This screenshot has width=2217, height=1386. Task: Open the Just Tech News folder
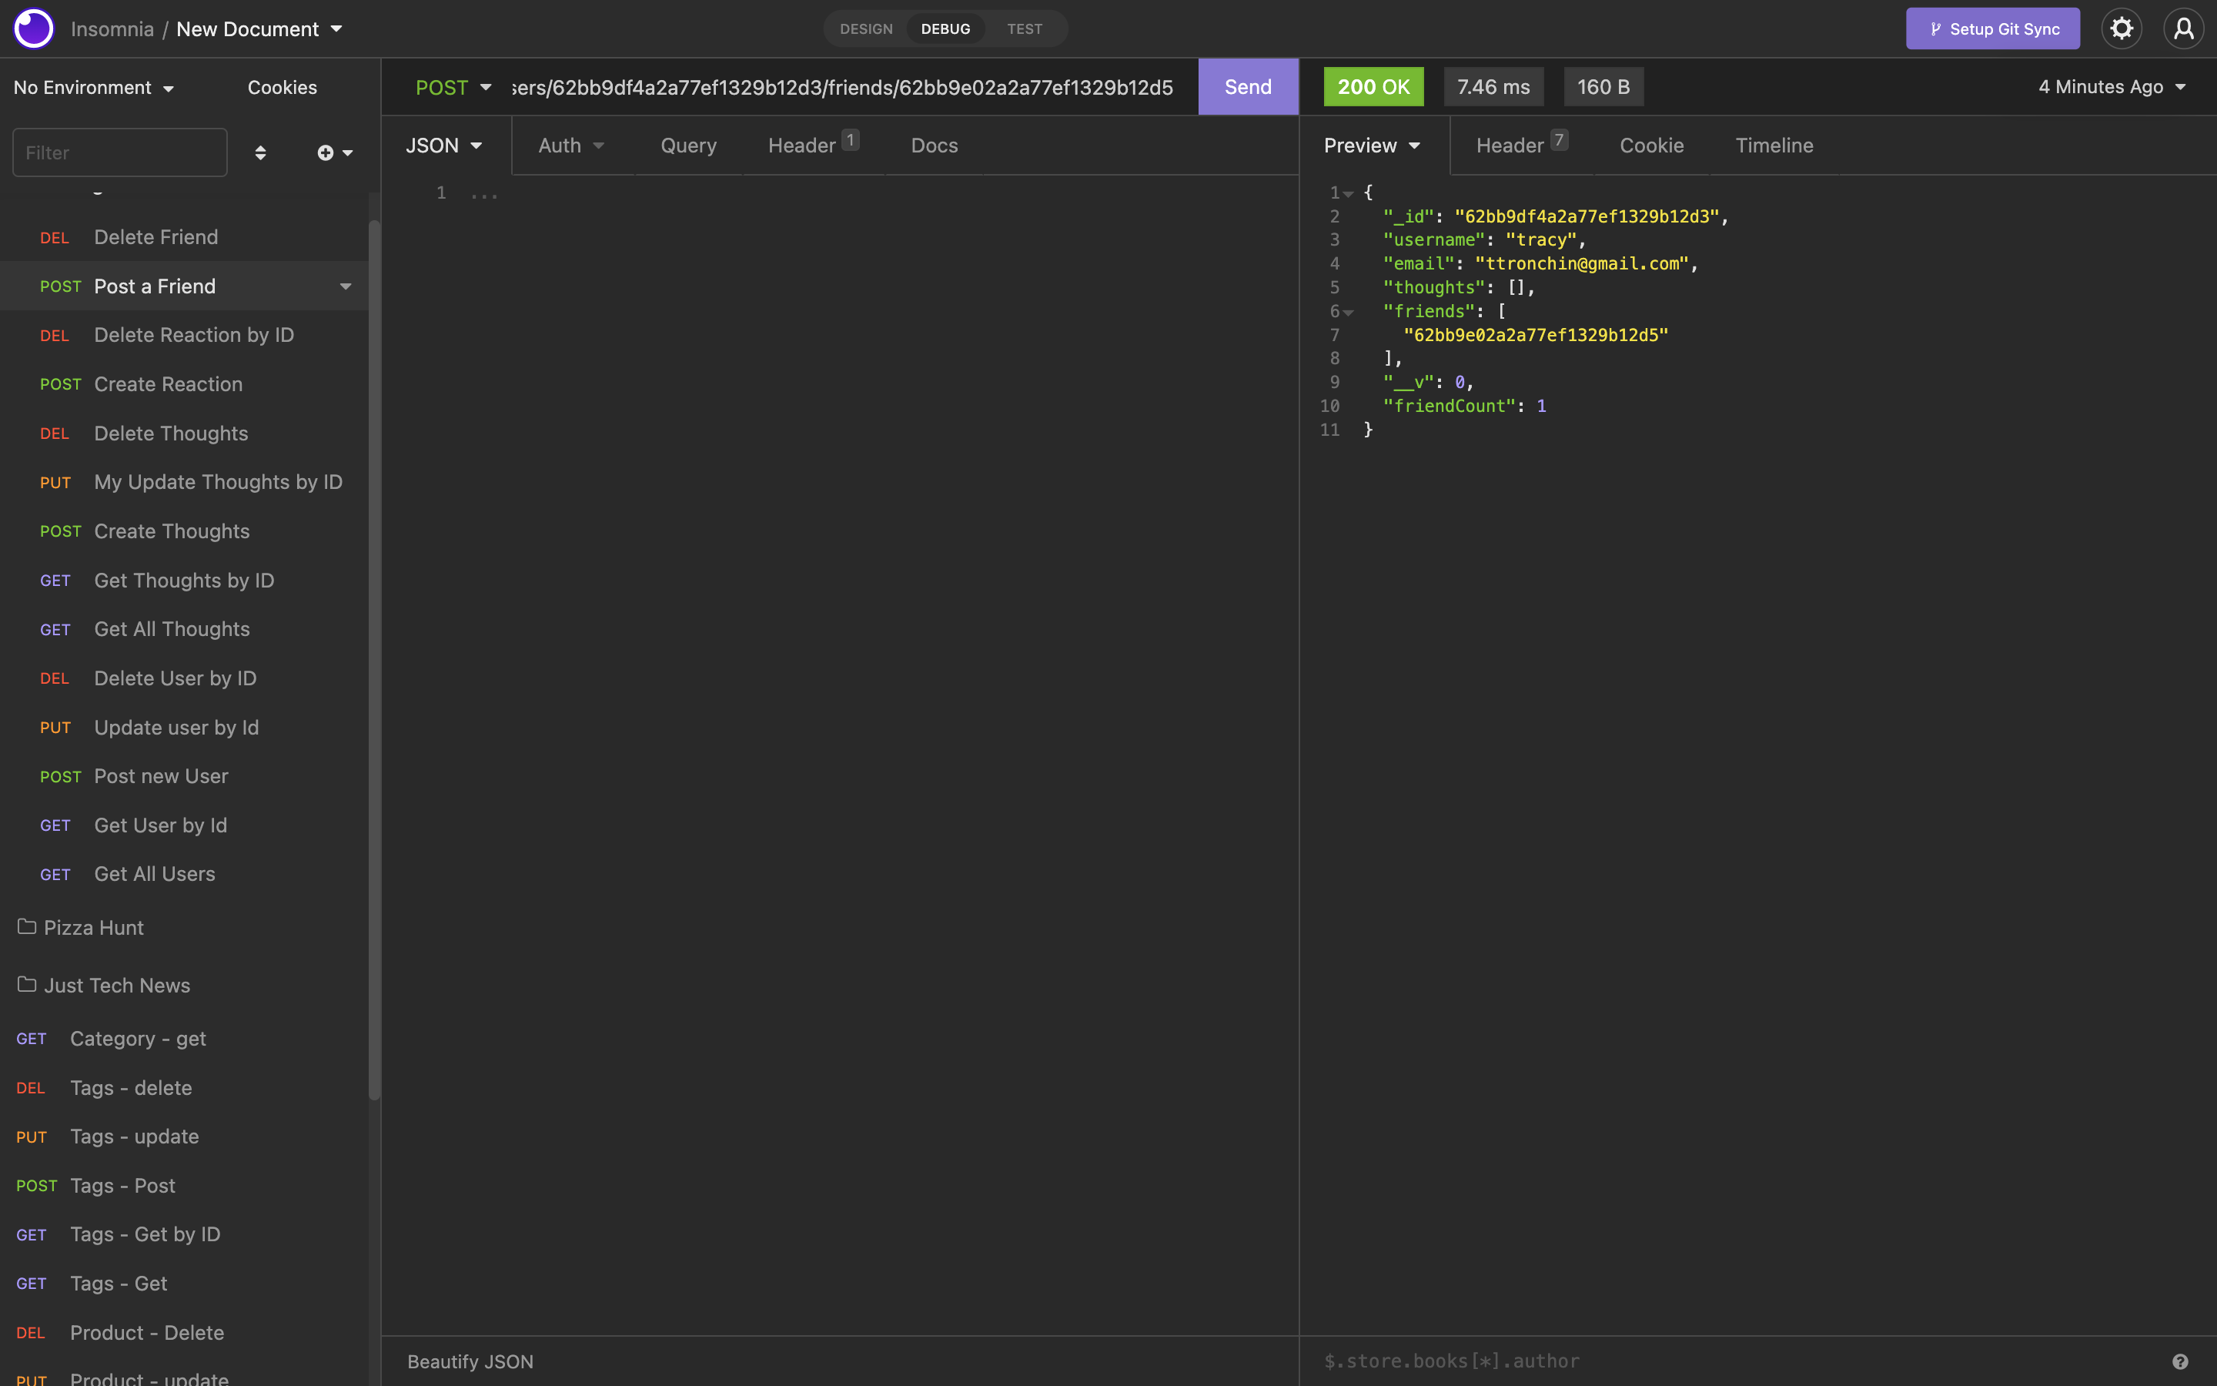[x=115, y=985]
